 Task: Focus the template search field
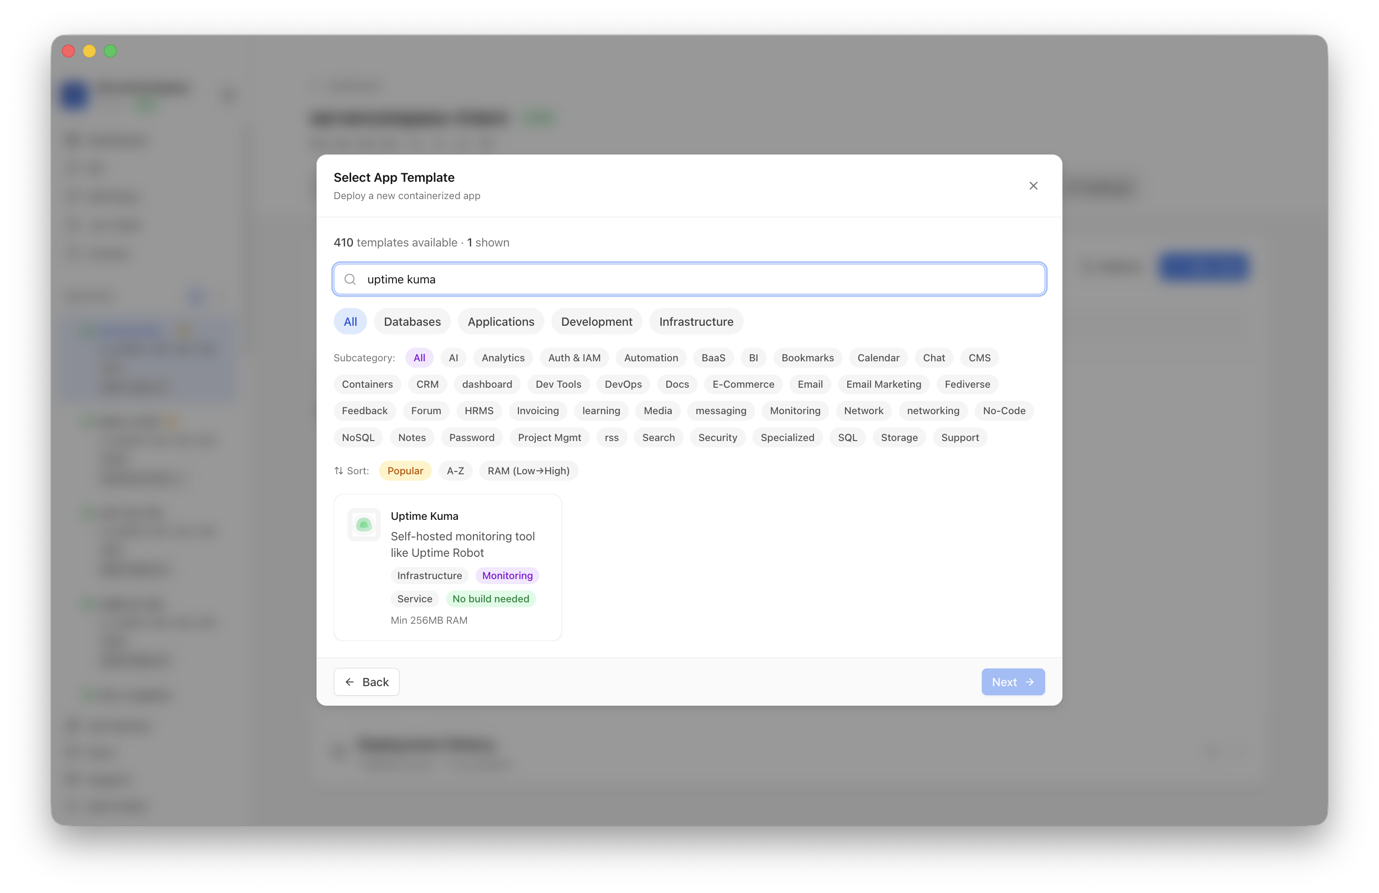click(689, 280)
